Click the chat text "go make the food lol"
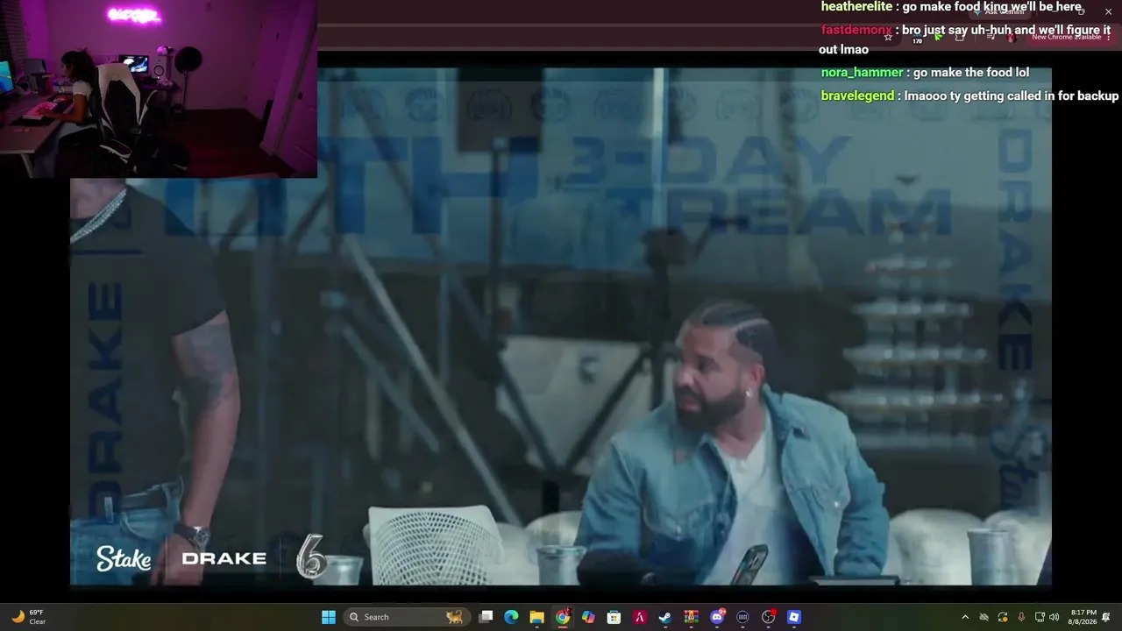 pyautogui.click(x=971, y=73)
